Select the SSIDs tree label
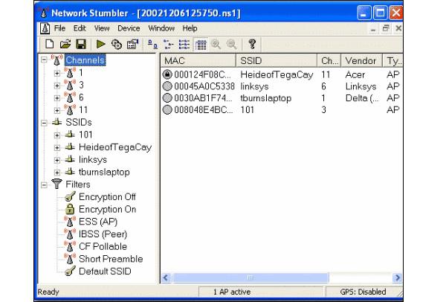The width and height of the screenshot is (446, 302). (79, 123)
